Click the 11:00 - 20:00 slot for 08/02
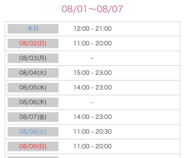The width and height of the screenshot is (185, 158). coord(92,43)
